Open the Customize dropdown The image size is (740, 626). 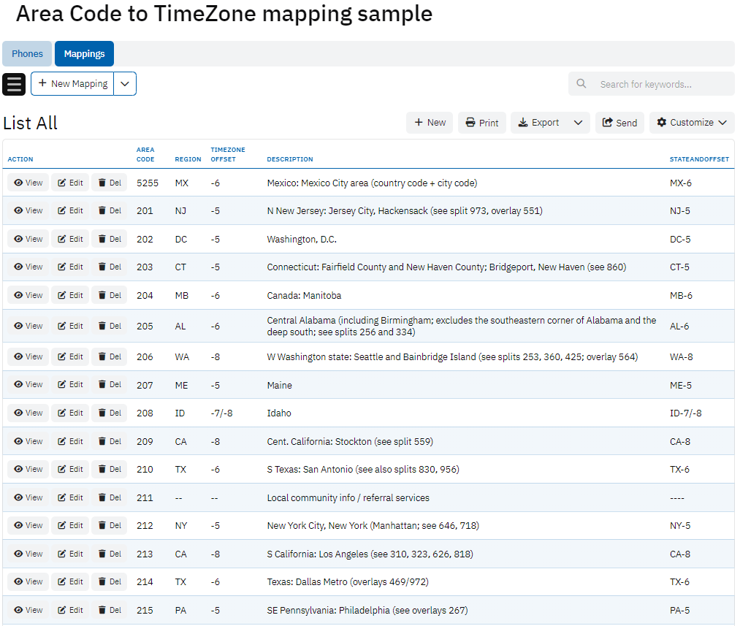pyautogui.click(x=692, y=123)
